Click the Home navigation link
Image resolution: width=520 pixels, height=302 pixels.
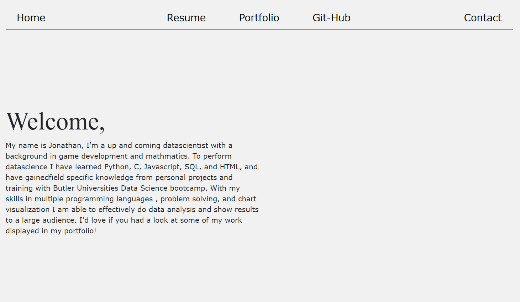click(31, 18)
